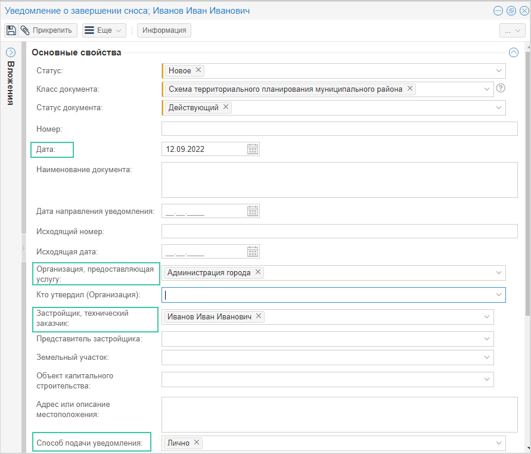Open calendar for Дата направления уведомления
The image size is (531, 454).
point(252,211)
